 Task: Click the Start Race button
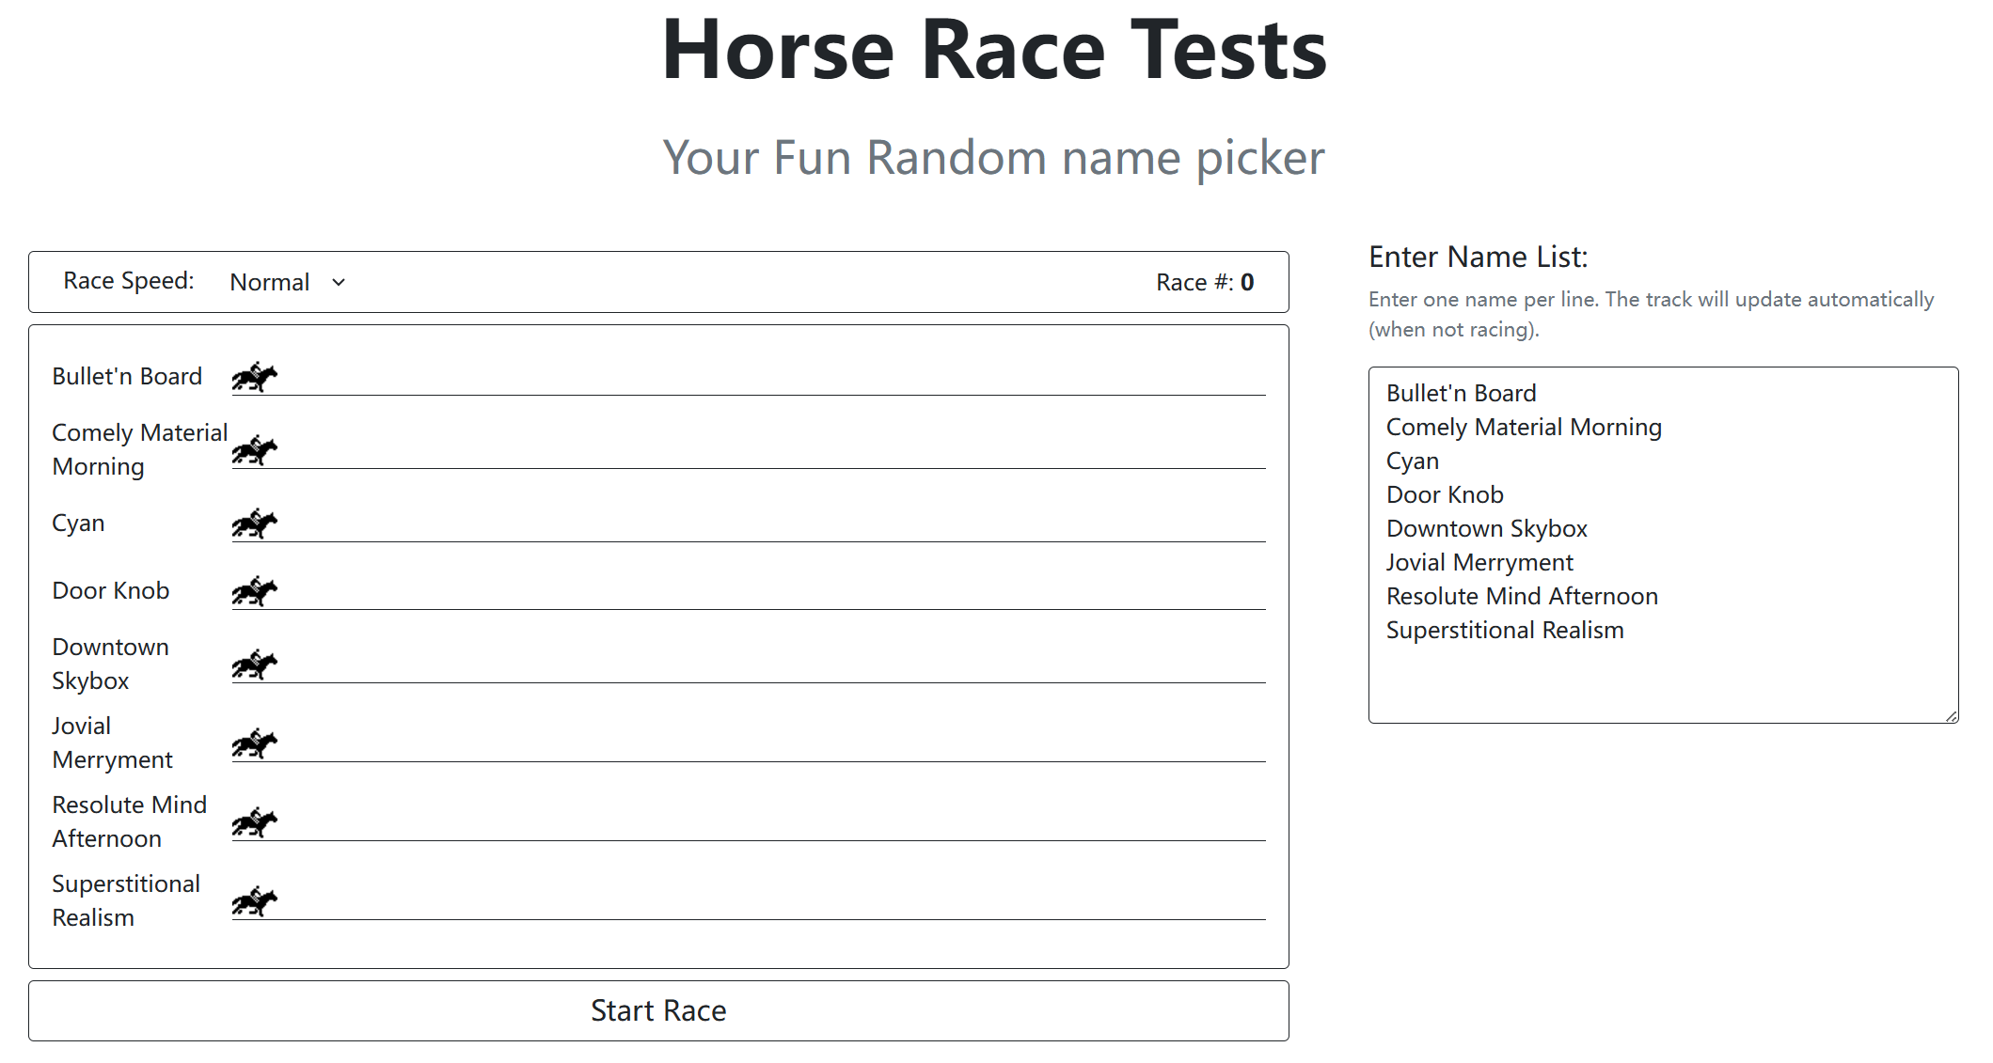[658, 1009]
